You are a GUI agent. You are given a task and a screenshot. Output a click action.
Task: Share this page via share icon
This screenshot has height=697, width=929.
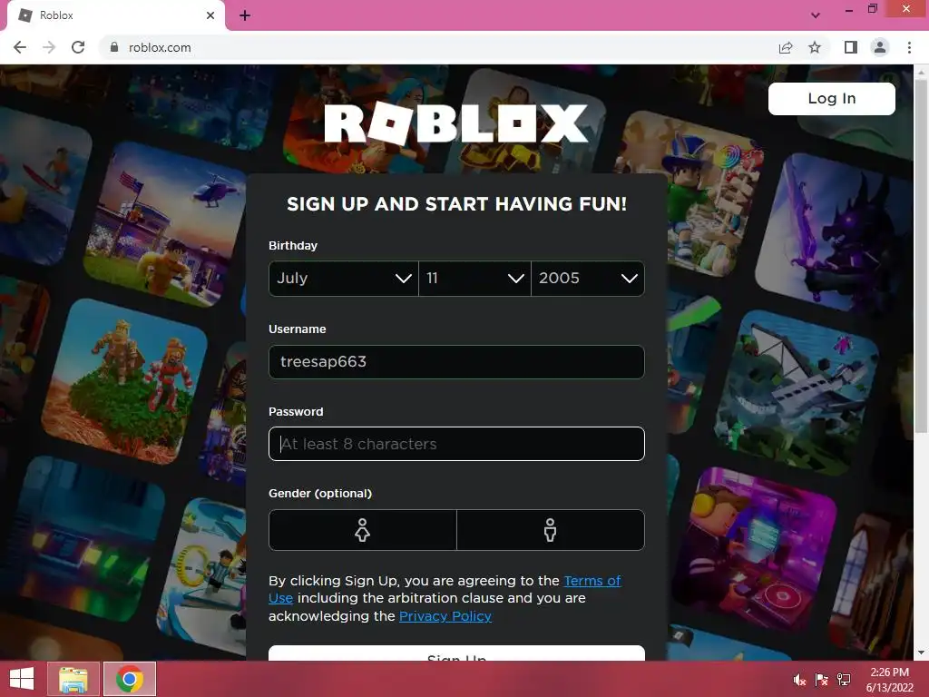click(x=786, y=47)
